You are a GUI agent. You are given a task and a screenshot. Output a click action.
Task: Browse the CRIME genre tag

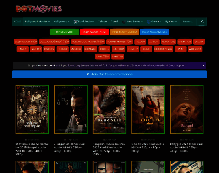click(146, 49)
